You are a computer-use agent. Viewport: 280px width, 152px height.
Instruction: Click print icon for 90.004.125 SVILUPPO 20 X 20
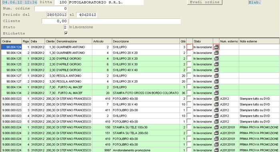coord(216,58)
